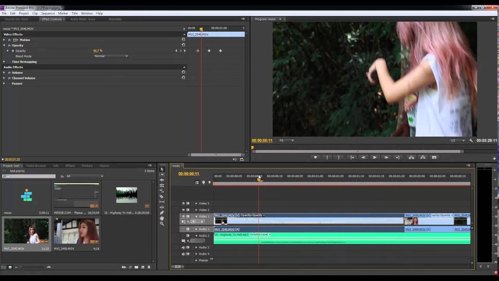Screen dimensions: 499x281
Task: Open playback resolution 1/2 dropdown
Action: [x=458, y=140]
